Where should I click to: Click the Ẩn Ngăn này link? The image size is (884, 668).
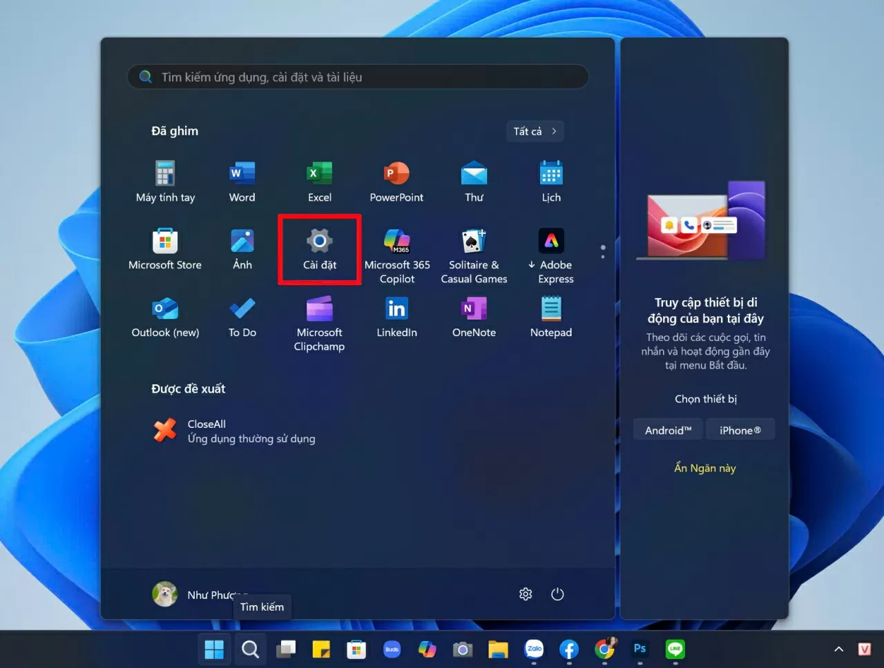tap(704, 468)
